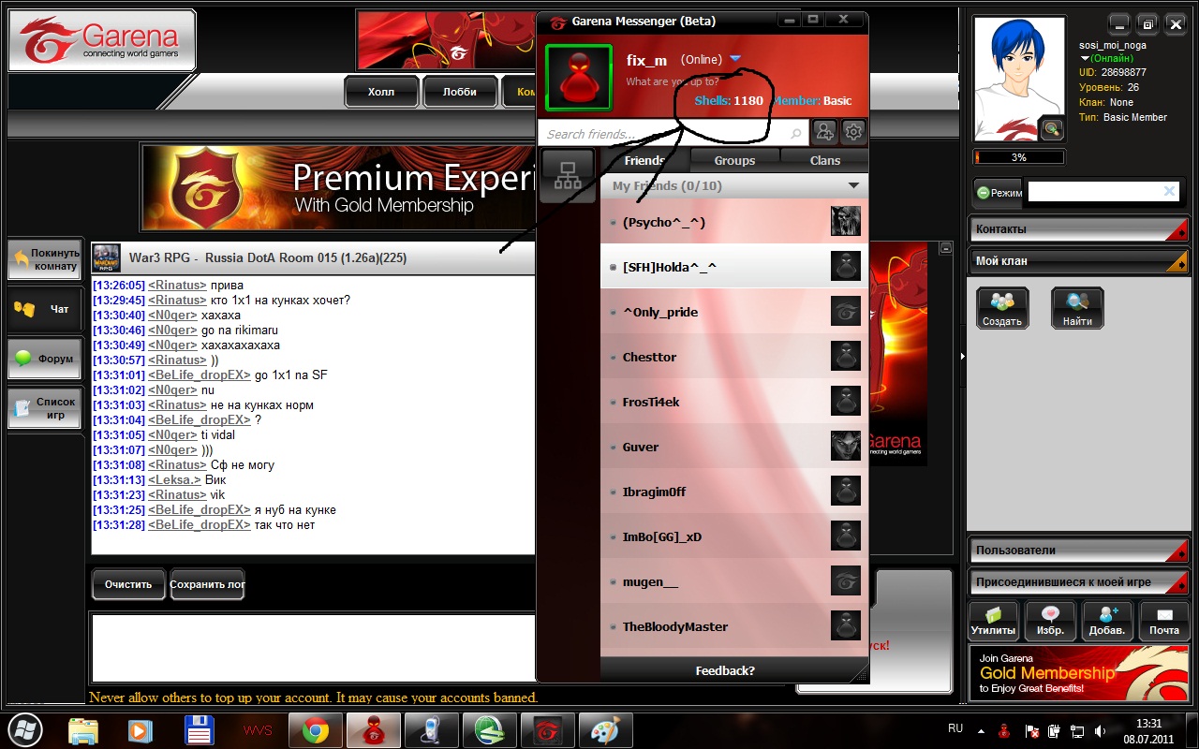
Task: Click the Добав. add user icon
Action: point(1107,622)
